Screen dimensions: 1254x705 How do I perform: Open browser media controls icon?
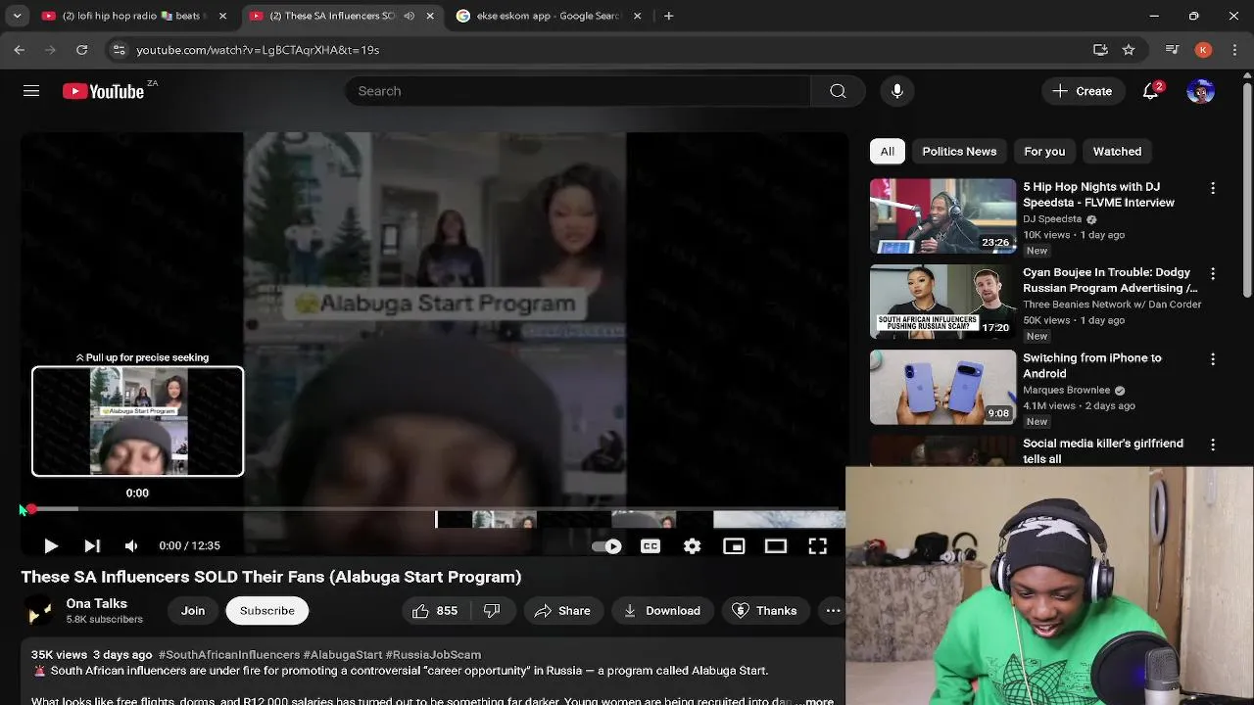[1172, 50]
